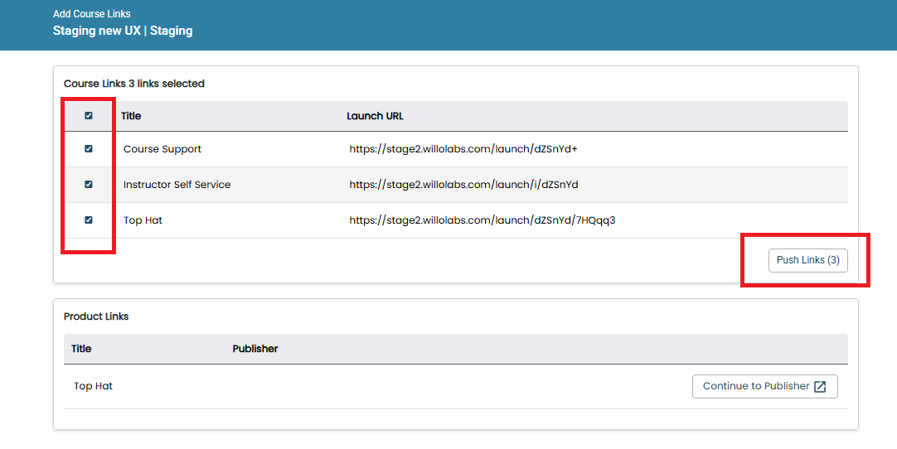Toggle the select-all checkbox in header row
897x449 pixels.
[89, 115]
